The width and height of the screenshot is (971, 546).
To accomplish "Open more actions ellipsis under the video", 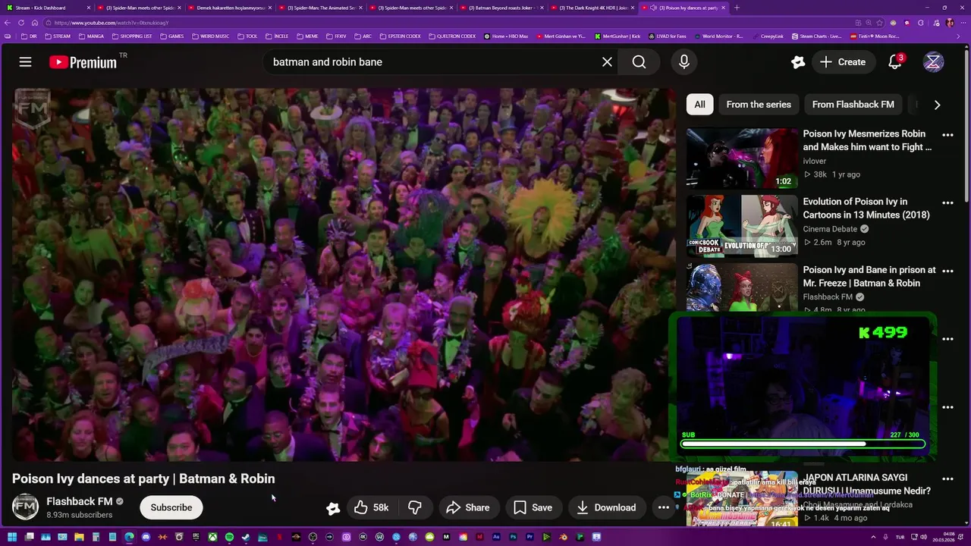I will (x=663, y=507).
